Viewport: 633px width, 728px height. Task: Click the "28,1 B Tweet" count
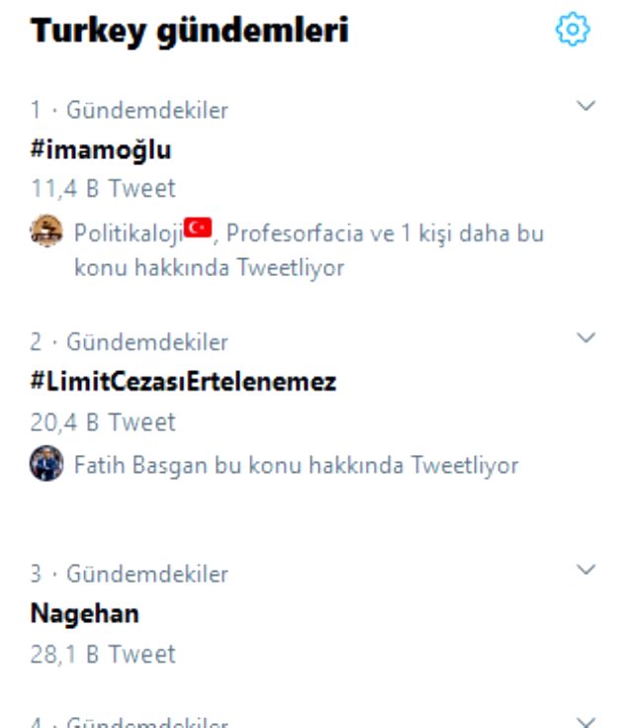(x=102, y=654)
